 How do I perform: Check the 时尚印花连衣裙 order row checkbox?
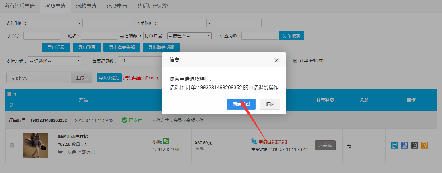pos(12,145)
